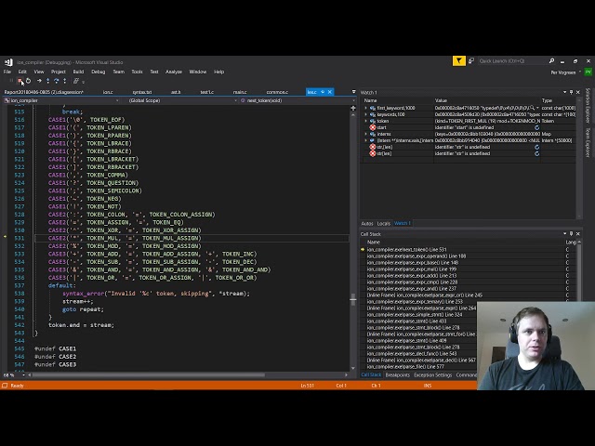Click the Step Over toolbar icon
This screenshot has height=446, width=595.
56,81
